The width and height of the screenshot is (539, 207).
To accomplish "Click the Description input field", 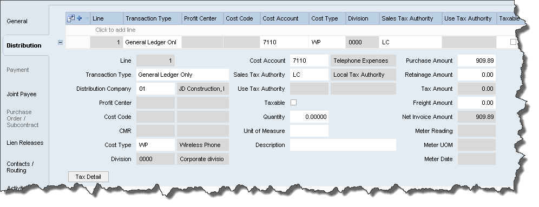I will coord(343,145).
